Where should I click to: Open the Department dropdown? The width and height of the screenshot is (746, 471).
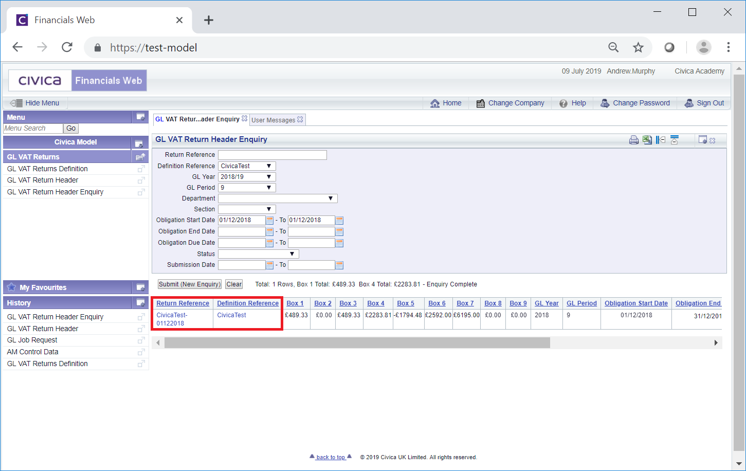[x=278, y=198]
